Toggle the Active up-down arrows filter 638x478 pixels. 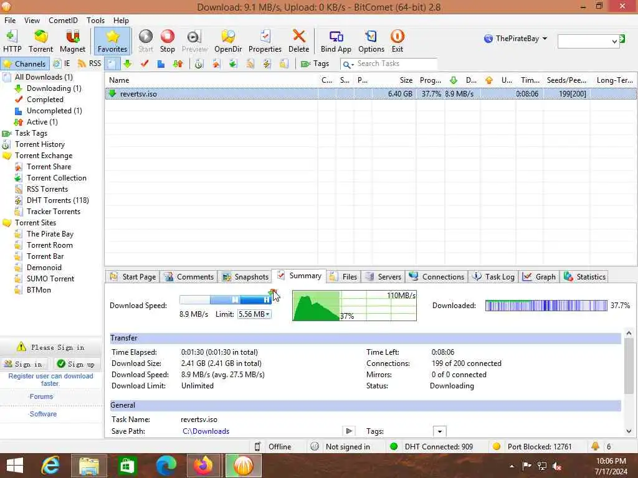click(178, 64)
